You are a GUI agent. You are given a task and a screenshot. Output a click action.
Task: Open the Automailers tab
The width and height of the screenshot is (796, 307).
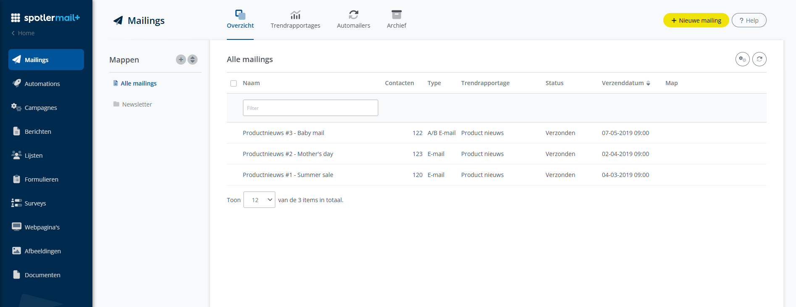(x=353, y=20)
